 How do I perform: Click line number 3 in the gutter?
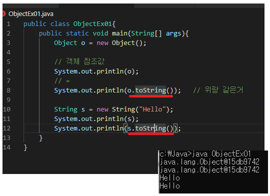[8, 43]
